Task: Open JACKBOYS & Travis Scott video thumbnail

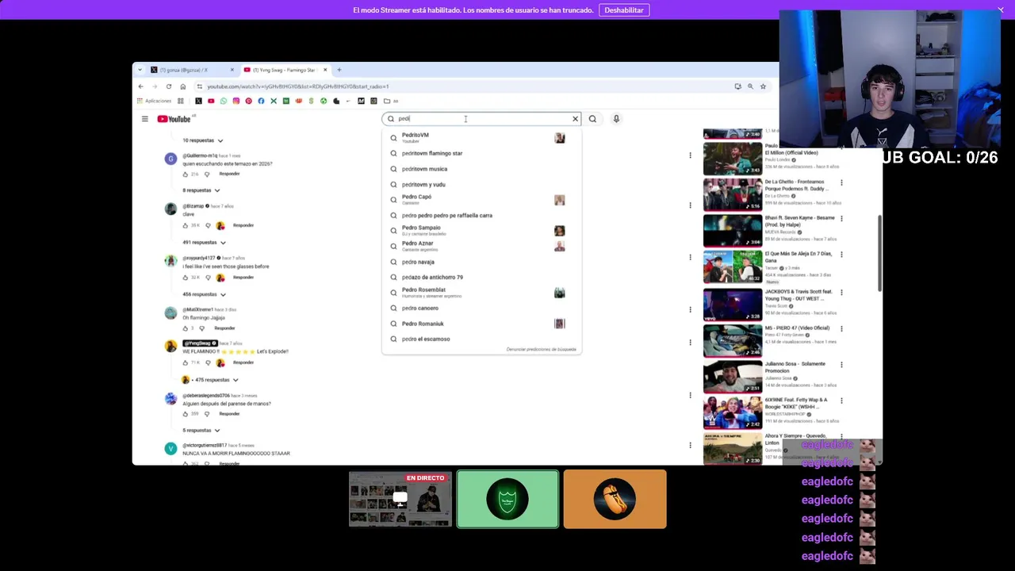Action: coord(733,305)
